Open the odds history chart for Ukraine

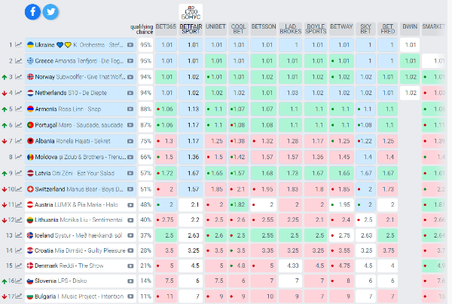[18, 45]
